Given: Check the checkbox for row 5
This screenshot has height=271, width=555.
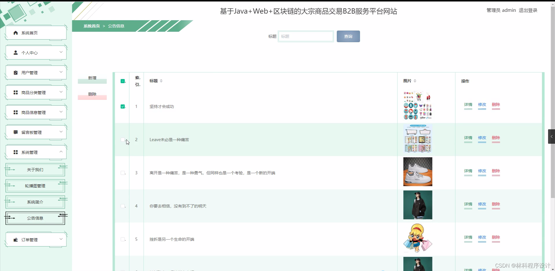Looking at the screenshot, I should pos(123,239).
